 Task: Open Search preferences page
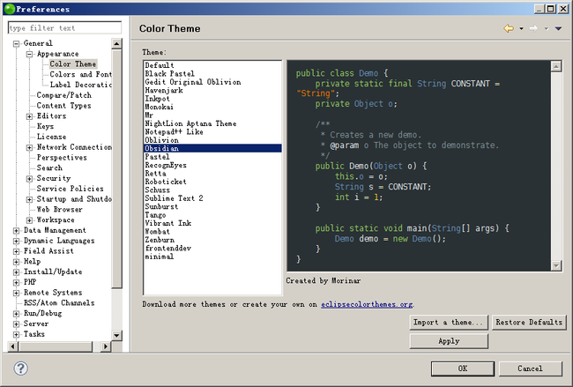tap(49, 167)
